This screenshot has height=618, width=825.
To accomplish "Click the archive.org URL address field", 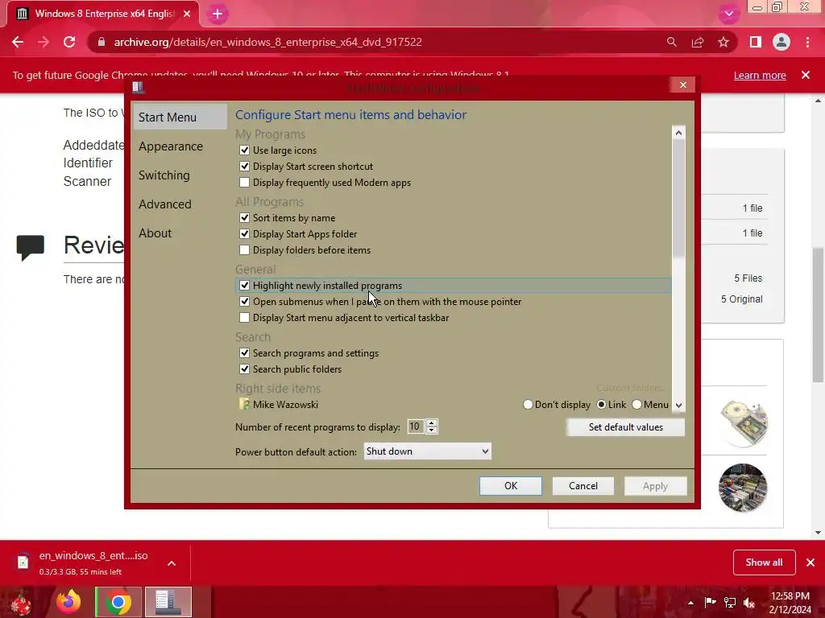I will 267,42.
